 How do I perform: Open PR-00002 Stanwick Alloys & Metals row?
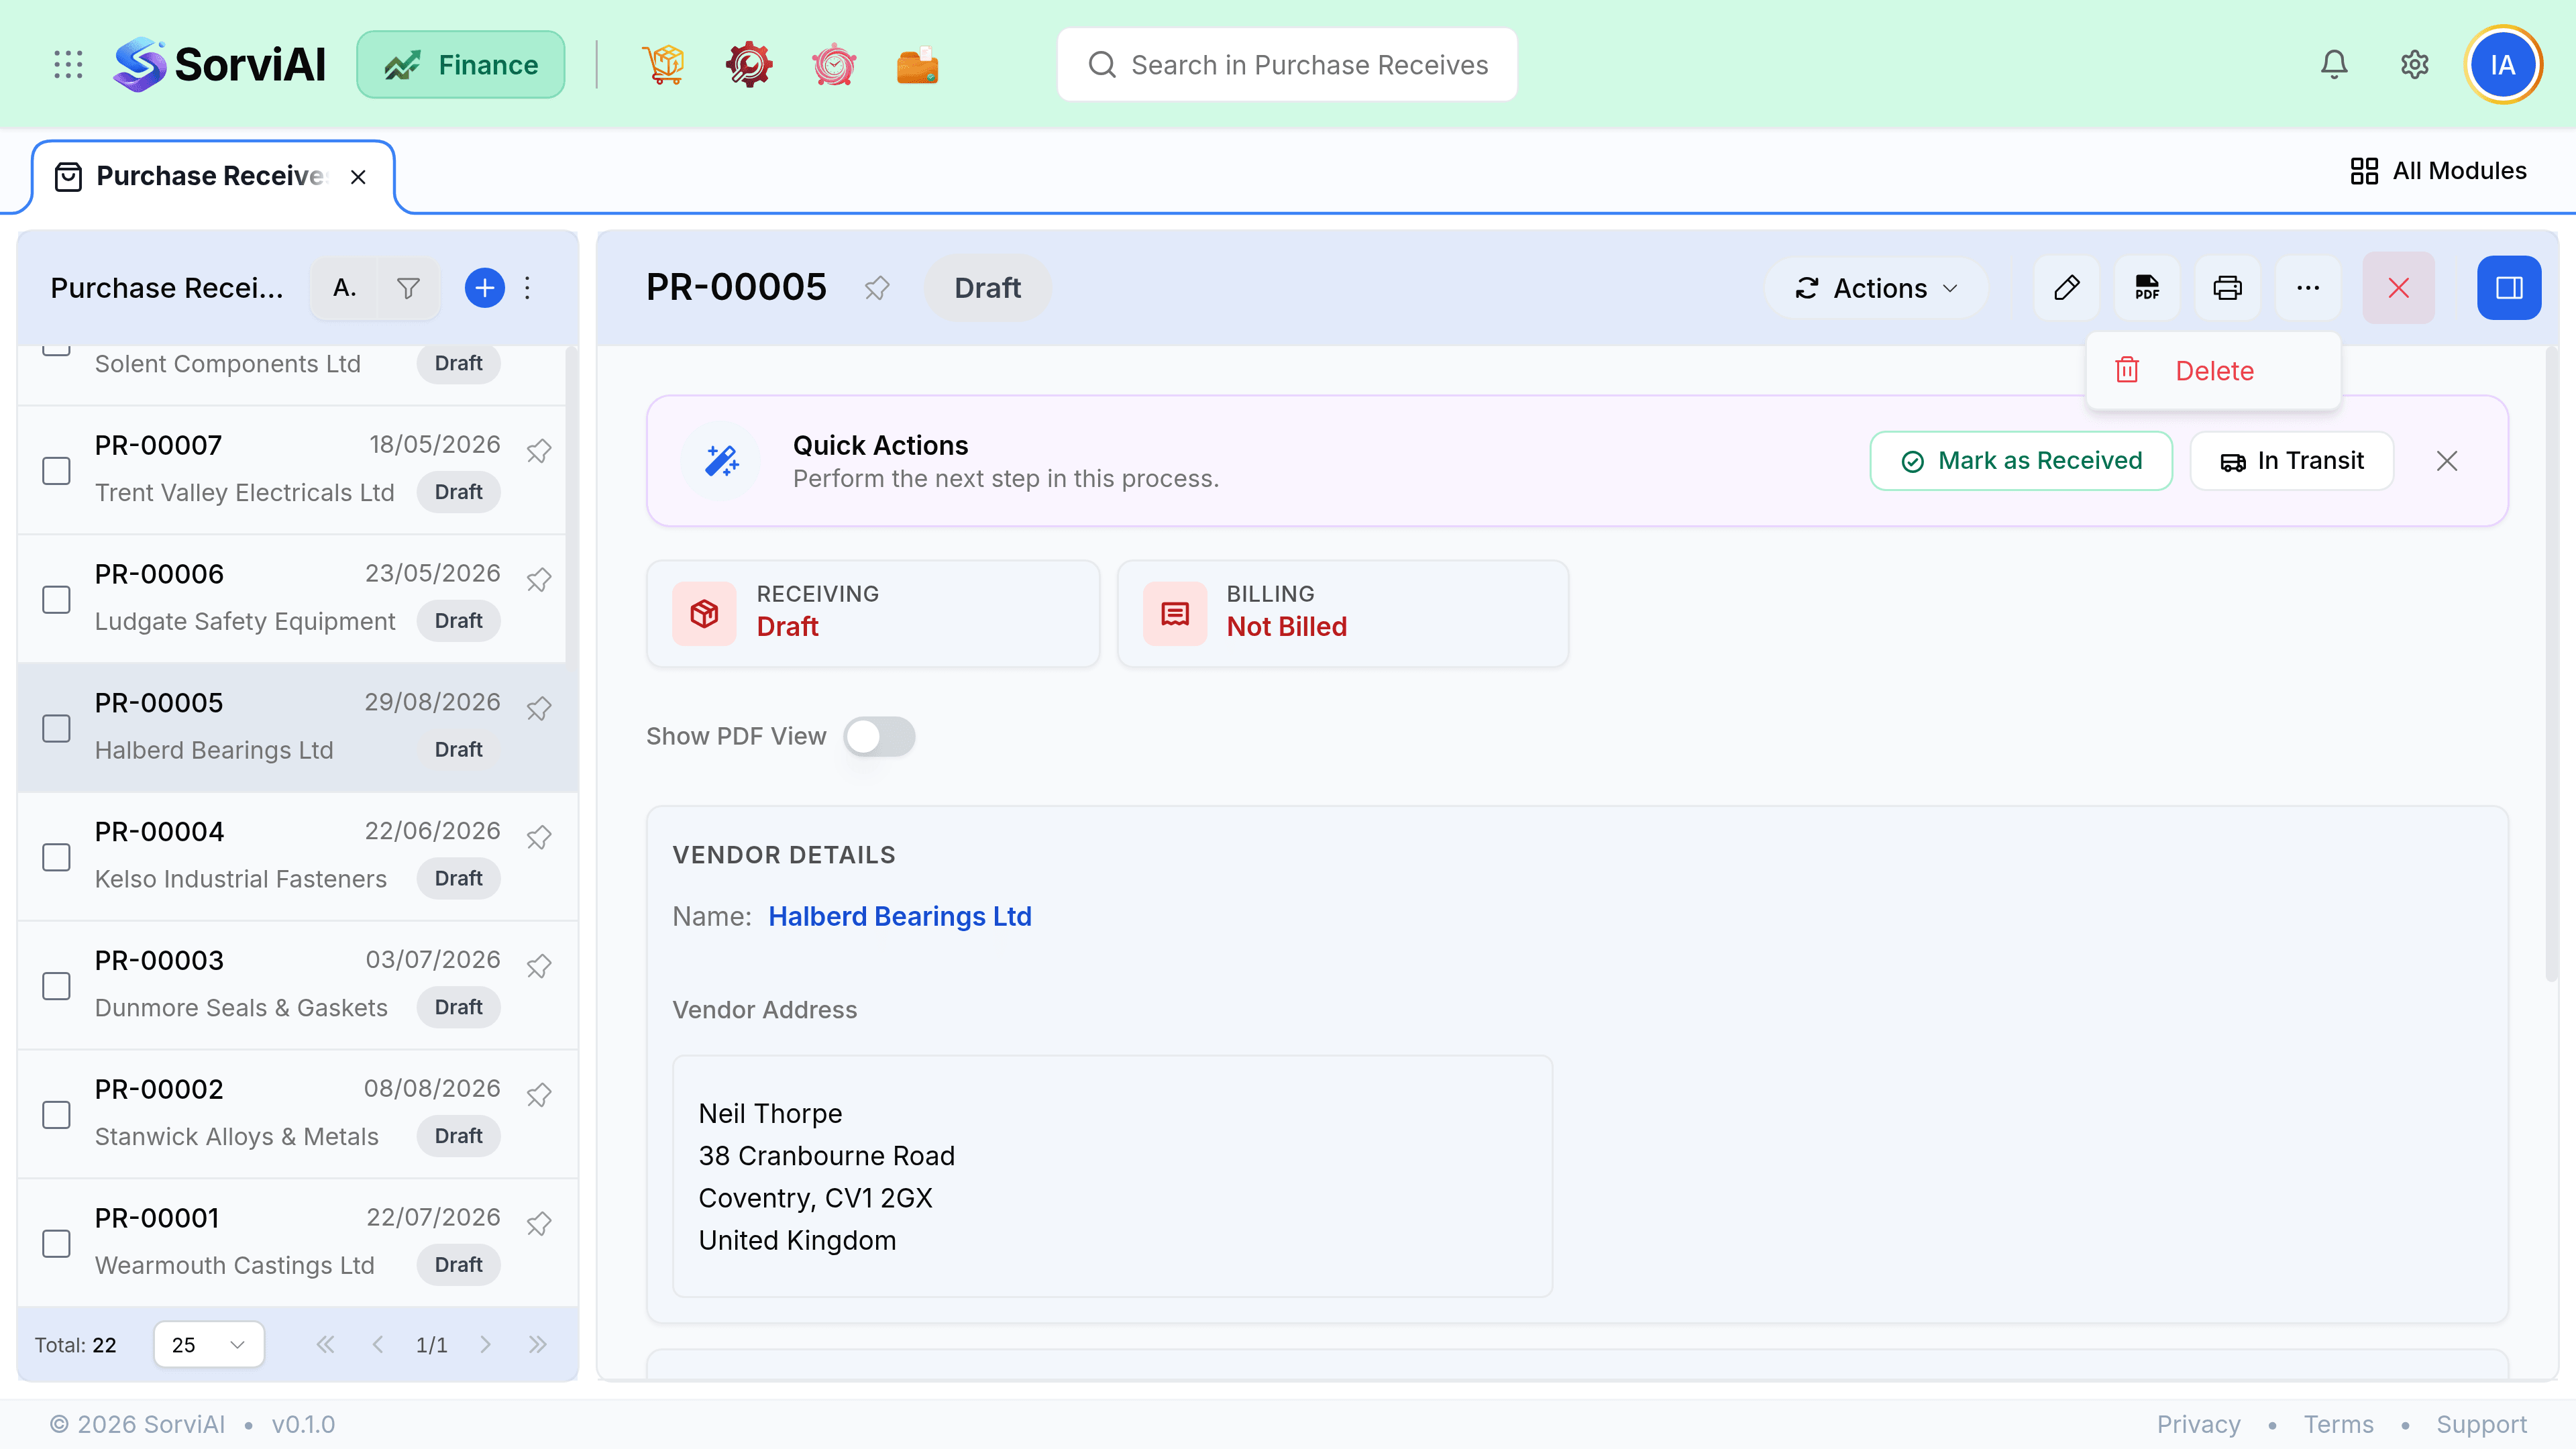[297, 1115]
